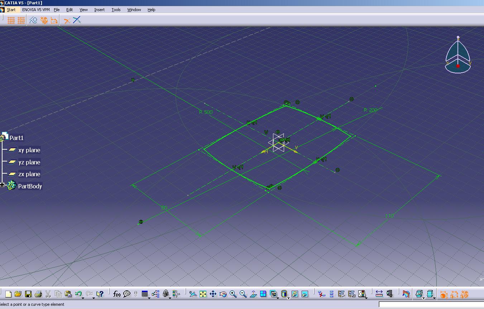Open the File menu

57,10
